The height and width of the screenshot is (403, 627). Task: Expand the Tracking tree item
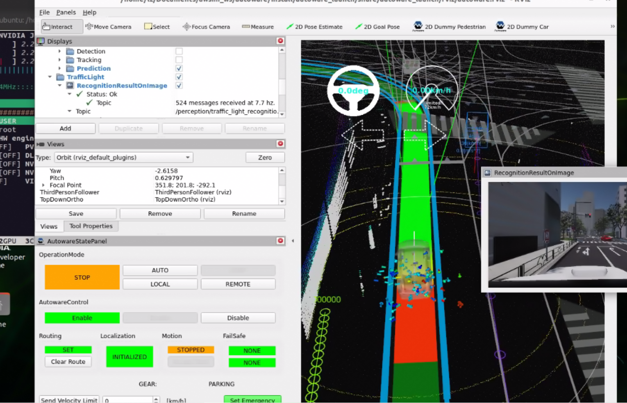pyautogui.click(x=60, y=60)
